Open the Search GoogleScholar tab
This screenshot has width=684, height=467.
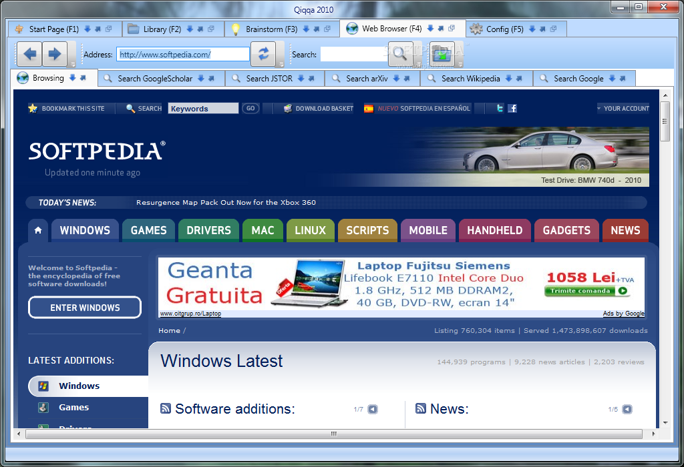(x=155, y=79)
